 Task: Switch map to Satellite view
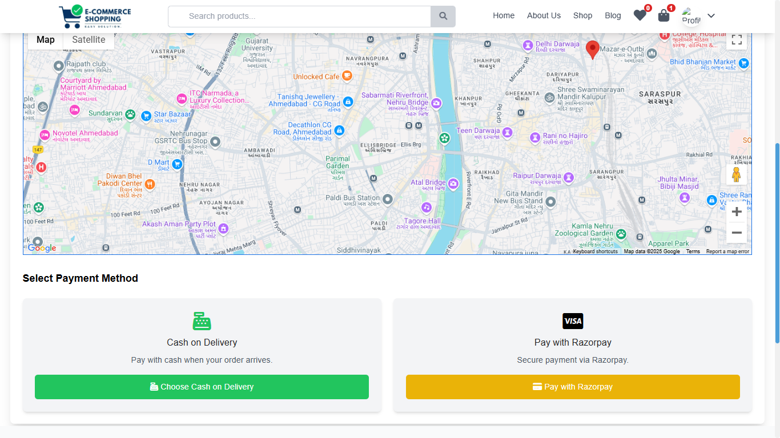[89, 40]
